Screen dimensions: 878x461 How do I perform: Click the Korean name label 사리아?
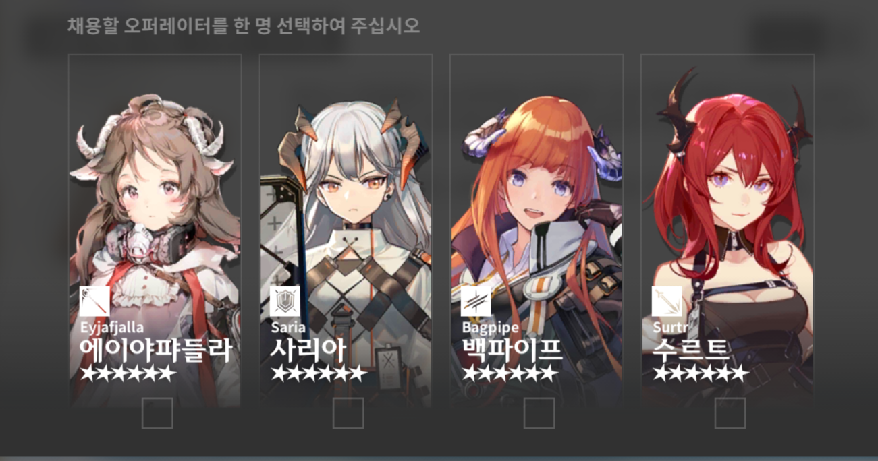click(x=308, y=350)
